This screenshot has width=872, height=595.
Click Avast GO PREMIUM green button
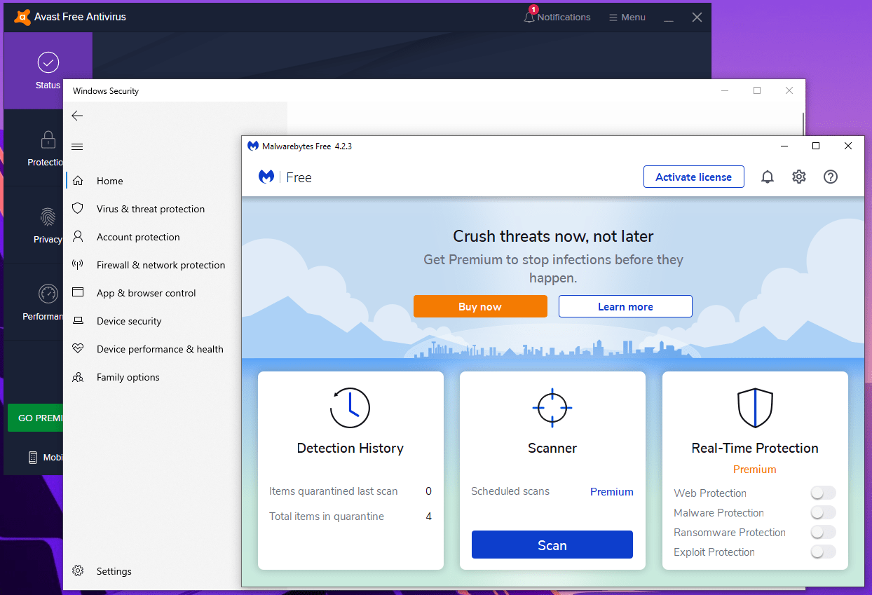(36, 418)
